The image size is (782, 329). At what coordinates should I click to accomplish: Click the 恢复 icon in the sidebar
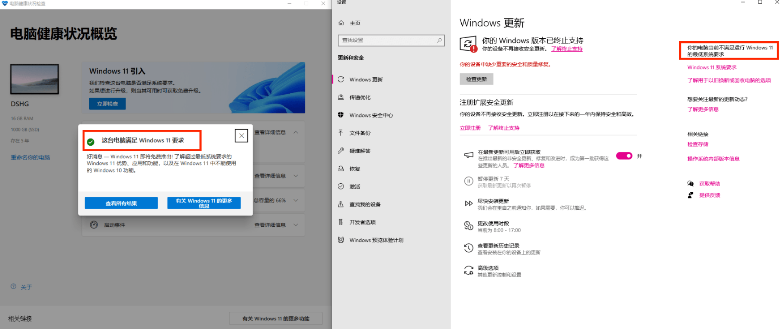[x=341, y=168]
